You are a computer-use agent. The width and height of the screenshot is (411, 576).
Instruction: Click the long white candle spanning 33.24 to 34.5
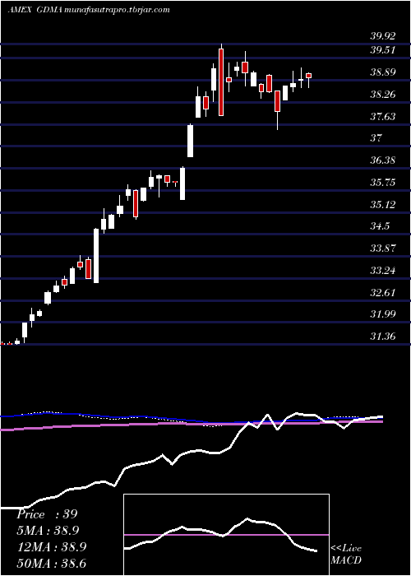click(96, 256)
